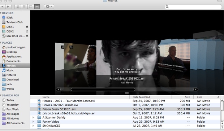Select Mac OS X Install disc
This screenshot has width=224, height=131.
[x=16, y=36]
